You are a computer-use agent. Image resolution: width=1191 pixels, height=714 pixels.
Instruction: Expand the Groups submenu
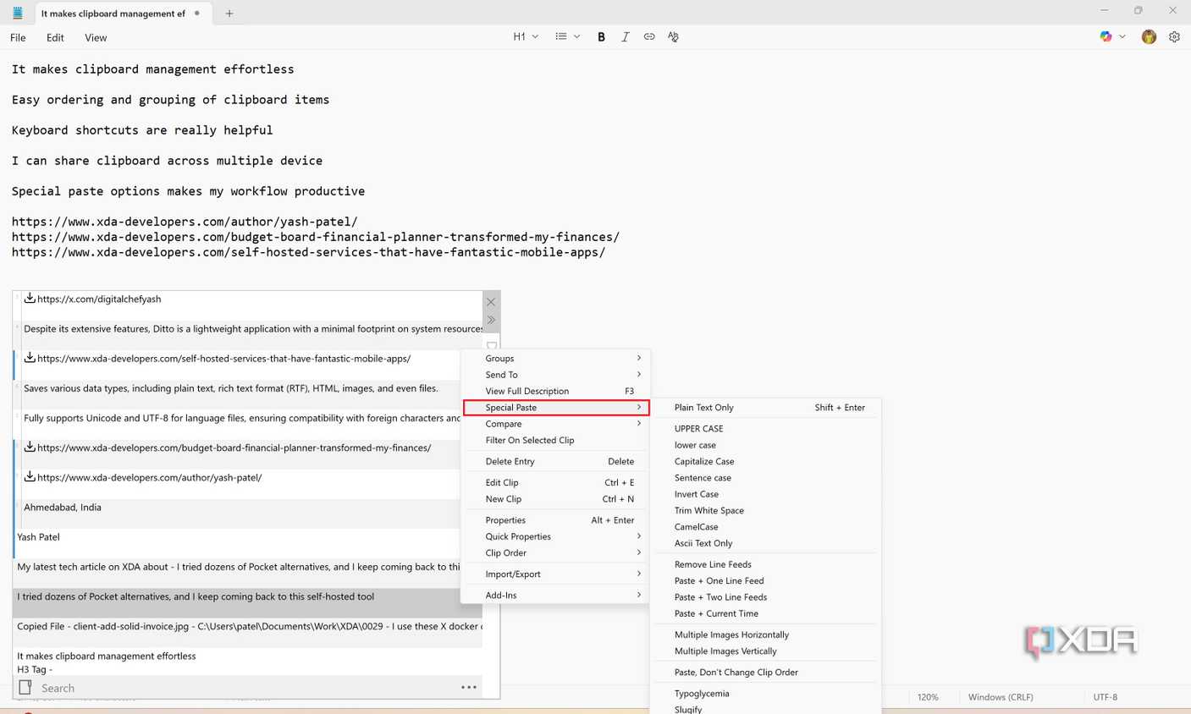coord(557,359)
